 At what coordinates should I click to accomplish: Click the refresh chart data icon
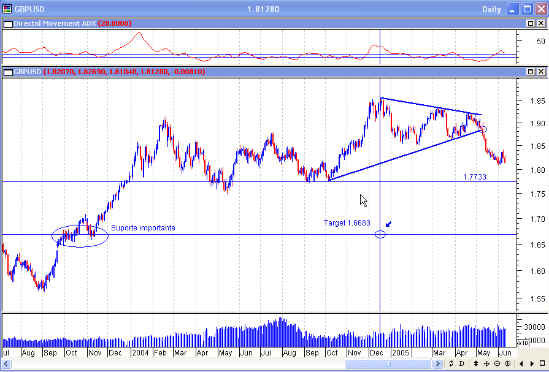tap(451, 363)
